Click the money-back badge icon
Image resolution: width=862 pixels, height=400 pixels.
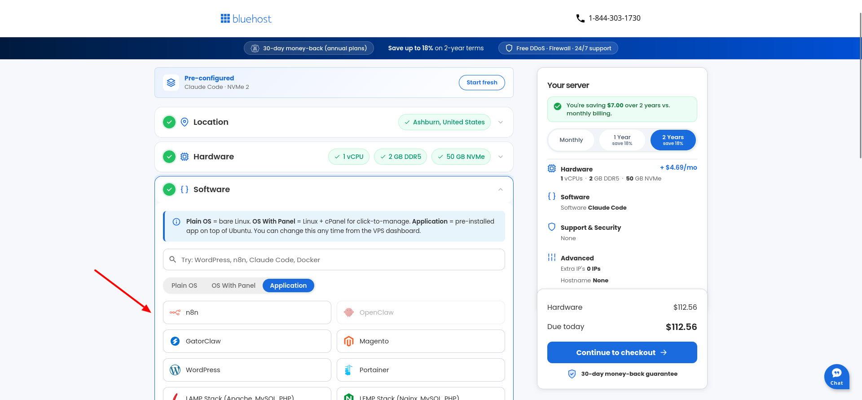point(255,48)
